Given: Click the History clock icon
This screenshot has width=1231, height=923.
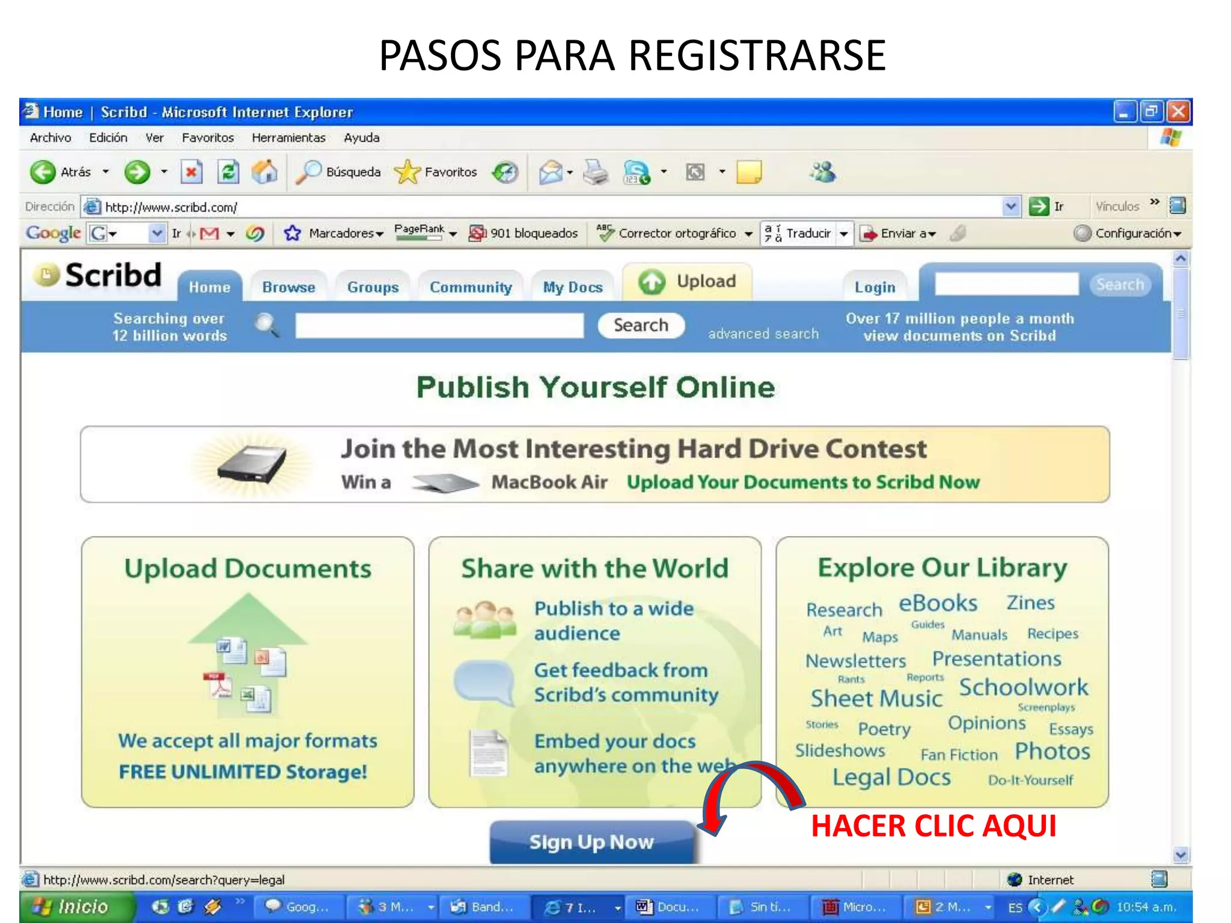Looking at the screenshot, I should 505,172.
